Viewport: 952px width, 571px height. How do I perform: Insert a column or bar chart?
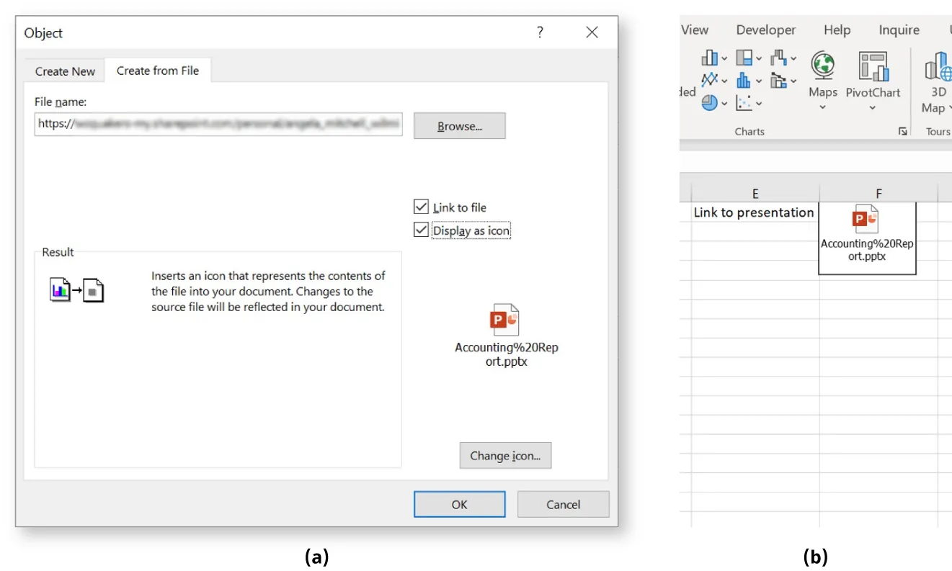(x=709, y=58)
